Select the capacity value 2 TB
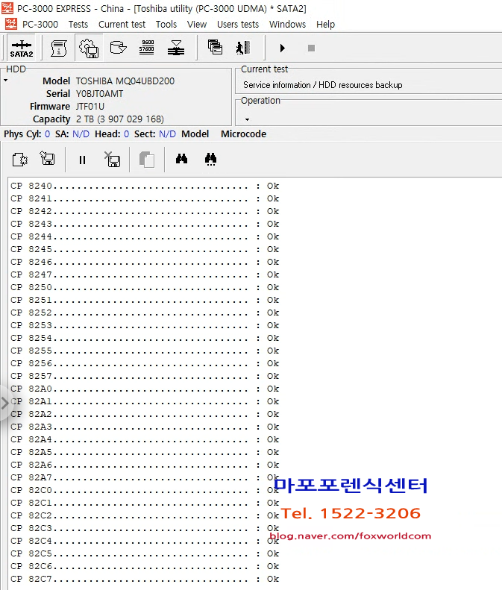 pyautogui.click(x=120, y=119)
